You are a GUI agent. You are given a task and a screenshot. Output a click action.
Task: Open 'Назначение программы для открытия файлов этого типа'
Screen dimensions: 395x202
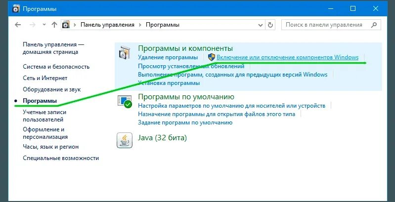pyautogui.click(x=217, y=114)
